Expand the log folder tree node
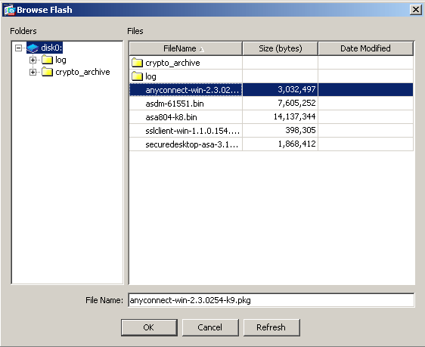Screen dimensions: 425x347 point(33,60)
